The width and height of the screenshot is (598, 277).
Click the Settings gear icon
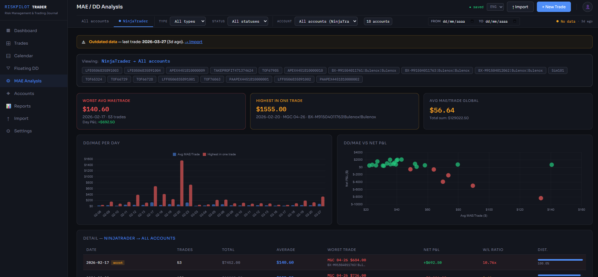tap(8, 131)
